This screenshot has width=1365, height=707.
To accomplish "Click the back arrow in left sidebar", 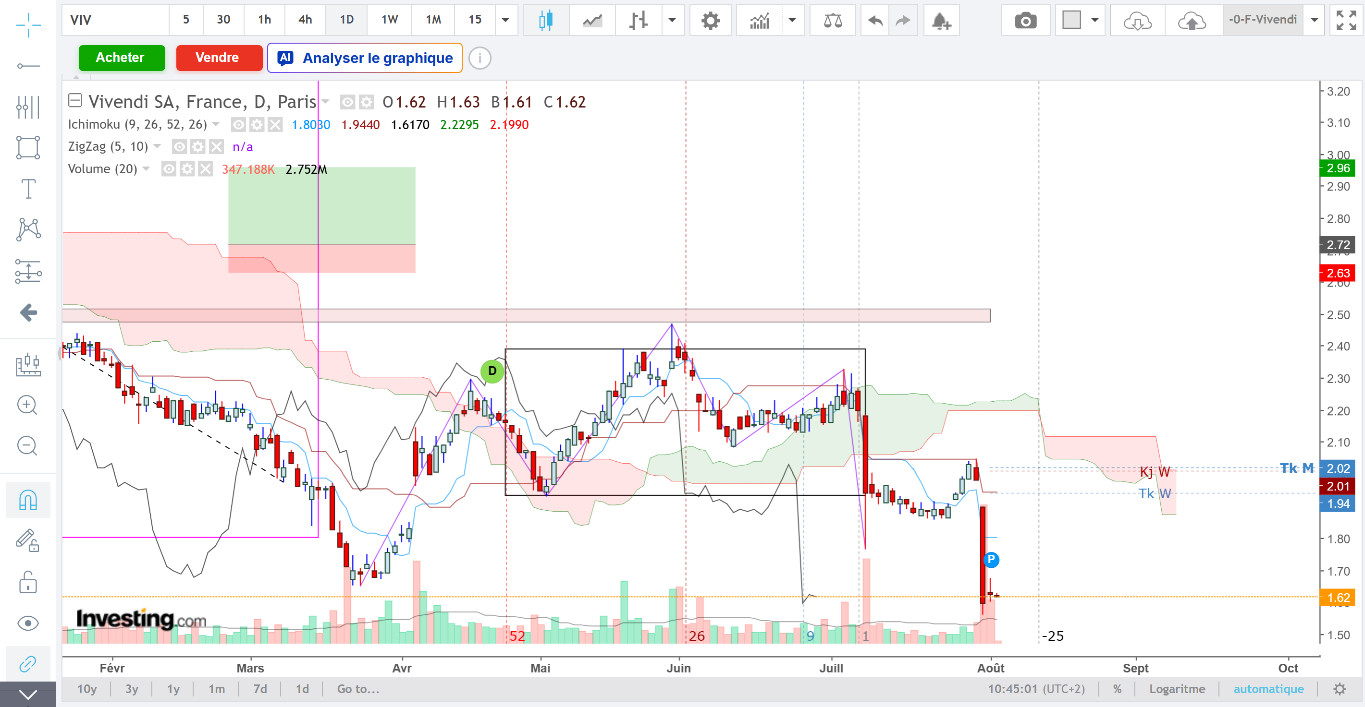I will (28, 312).
